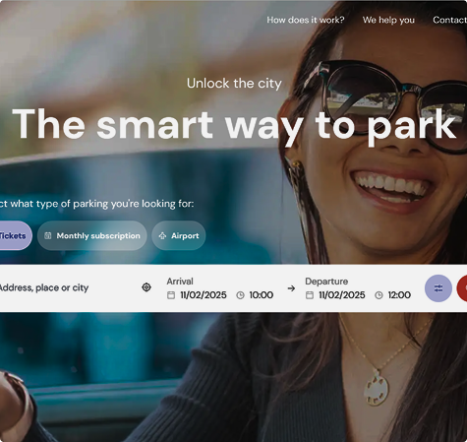Click the calendar icon in Monthly subscription

click(48, 235)
